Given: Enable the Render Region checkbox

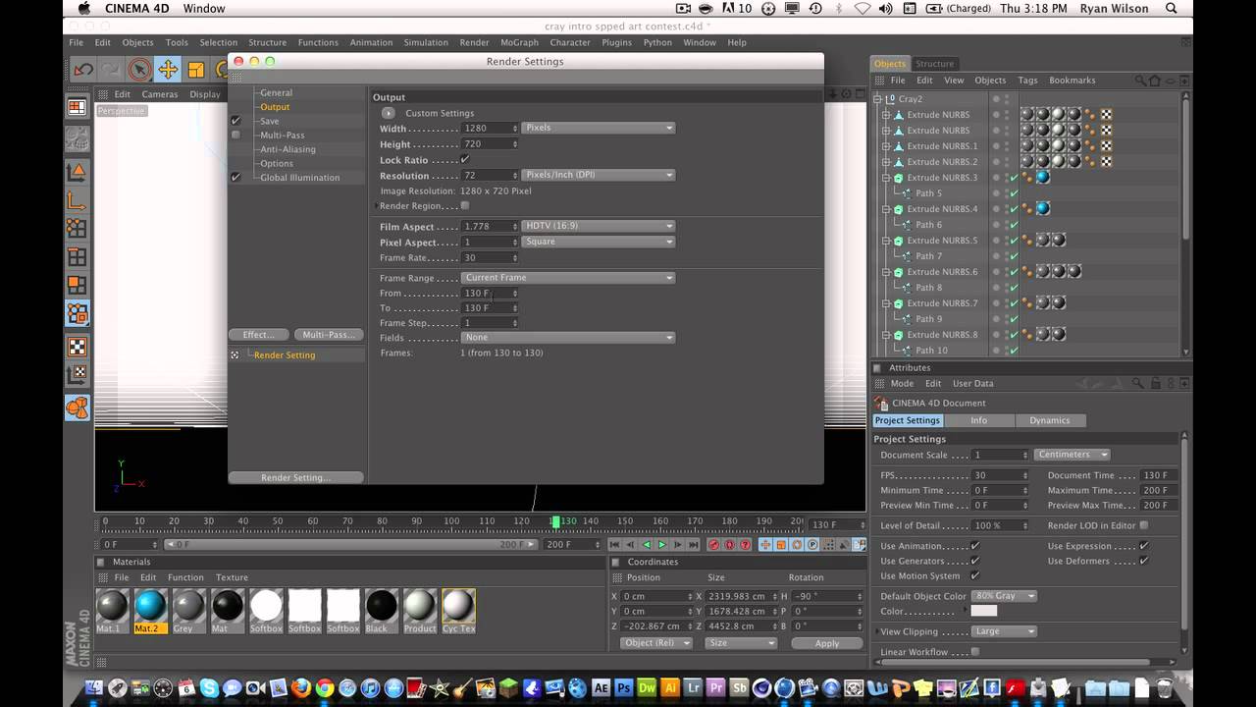Looking at the screenshot, I should [465, 205].
